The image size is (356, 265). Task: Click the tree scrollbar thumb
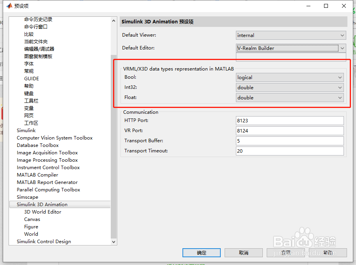coord(113,147)
